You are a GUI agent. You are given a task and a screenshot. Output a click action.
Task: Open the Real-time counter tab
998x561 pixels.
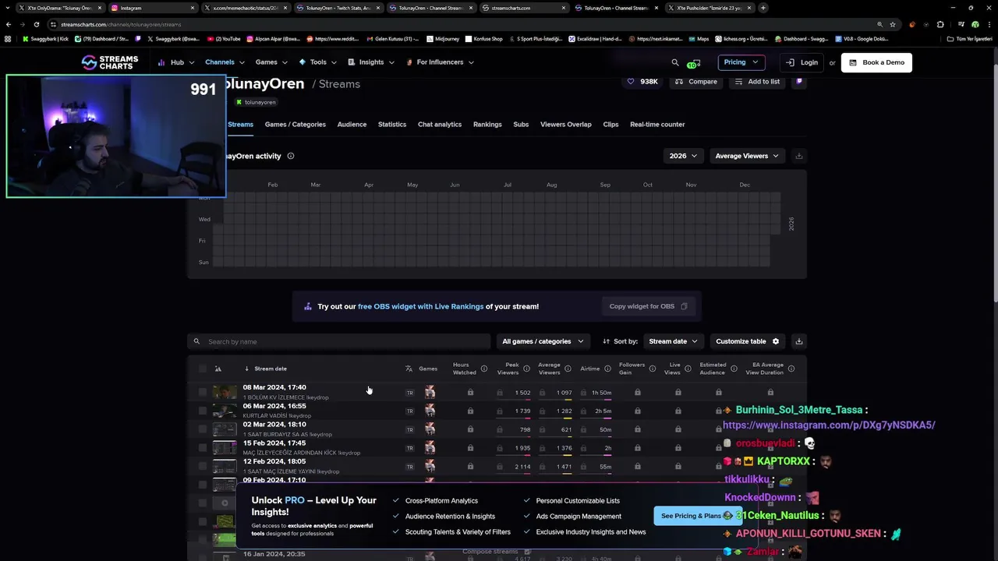[657, 125]
